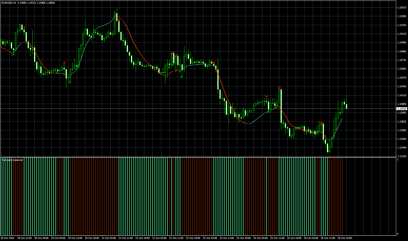Viewport: 408px width, 241px height.
Task: Click the 1.14215 price axis label
Action: [402, 95]
